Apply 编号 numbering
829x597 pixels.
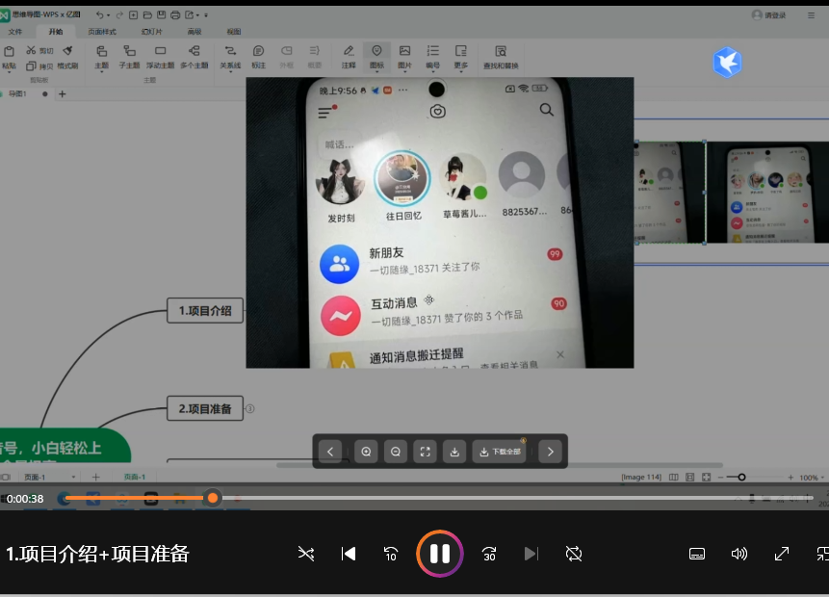(433, 58)
